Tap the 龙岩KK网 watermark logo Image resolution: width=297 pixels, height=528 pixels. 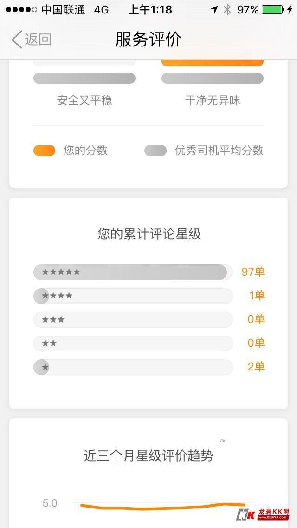263,514
